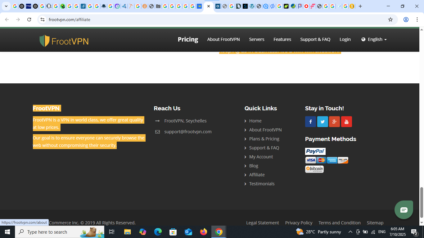Open the Chrome profile icon
The height and width of the screenshot is (238, 424).
click(x=406, y=20)
